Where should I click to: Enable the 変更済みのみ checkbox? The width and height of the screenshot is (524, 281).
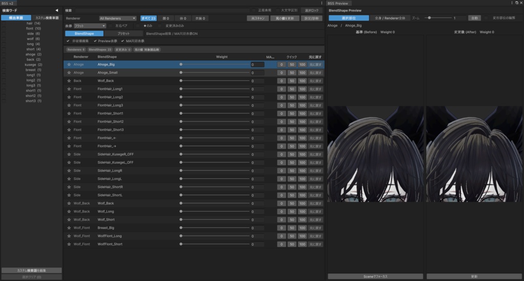[x=160, y=26]
